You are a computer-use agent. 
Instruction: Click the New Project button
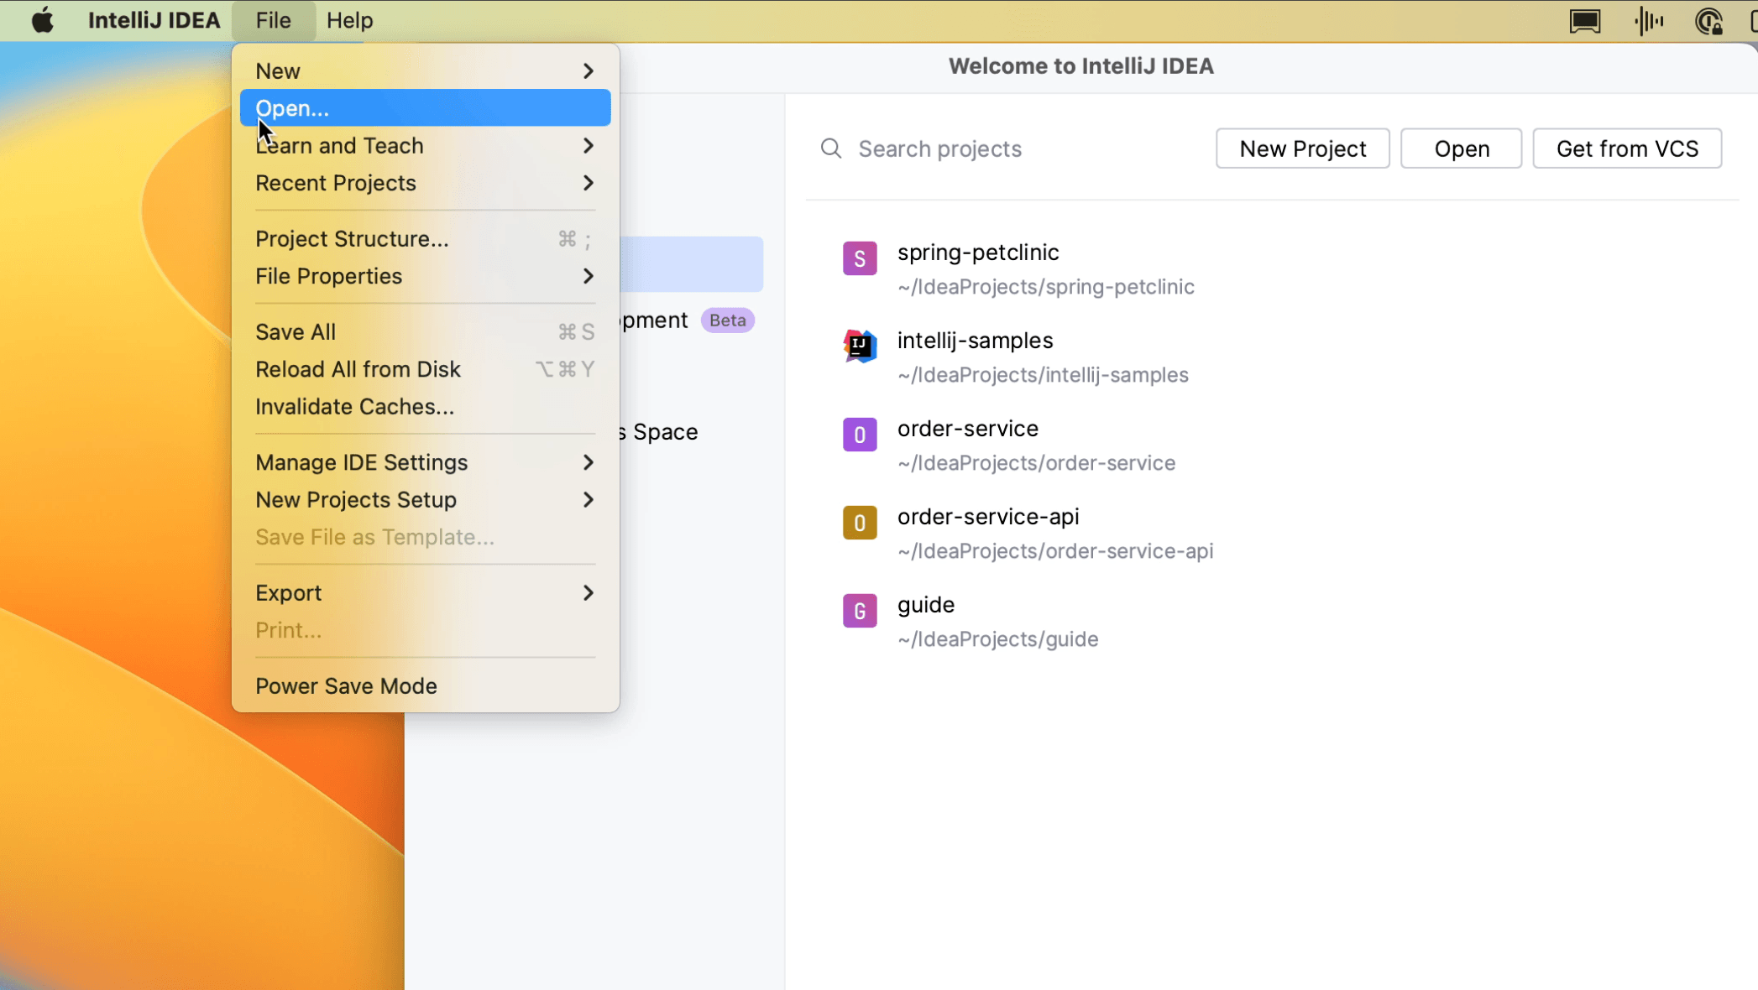click(1302, 148)
